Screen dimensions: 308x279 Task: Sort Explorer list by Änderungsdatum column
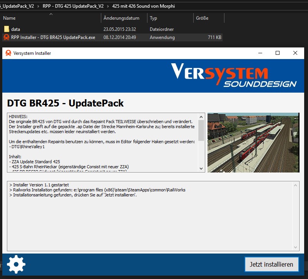pyautogui.click(x=121, y=18)
